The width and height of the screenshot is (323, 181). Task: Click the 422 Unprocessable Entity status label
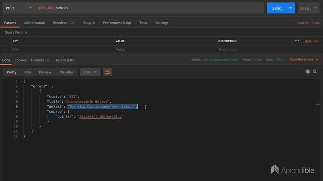[221, 60]
